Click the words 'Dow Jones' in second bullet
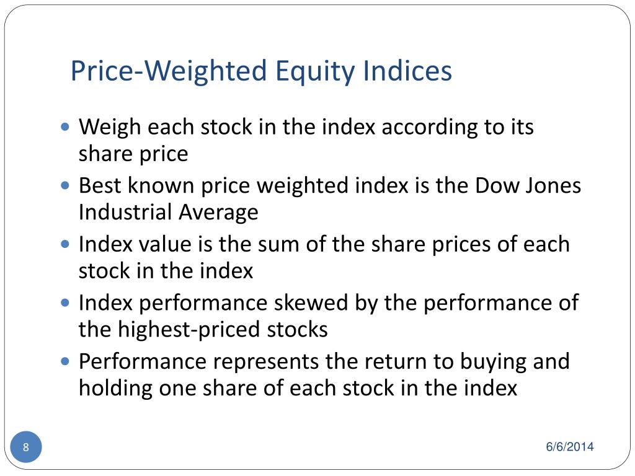Viewport: 635px width, 476px height. click(528, 185)
